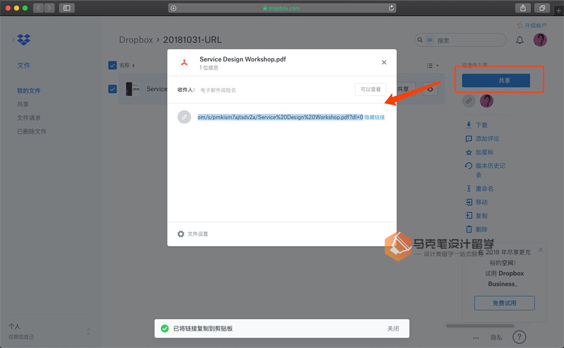Click 关闭 on the clipboard notification

point(393,329)
